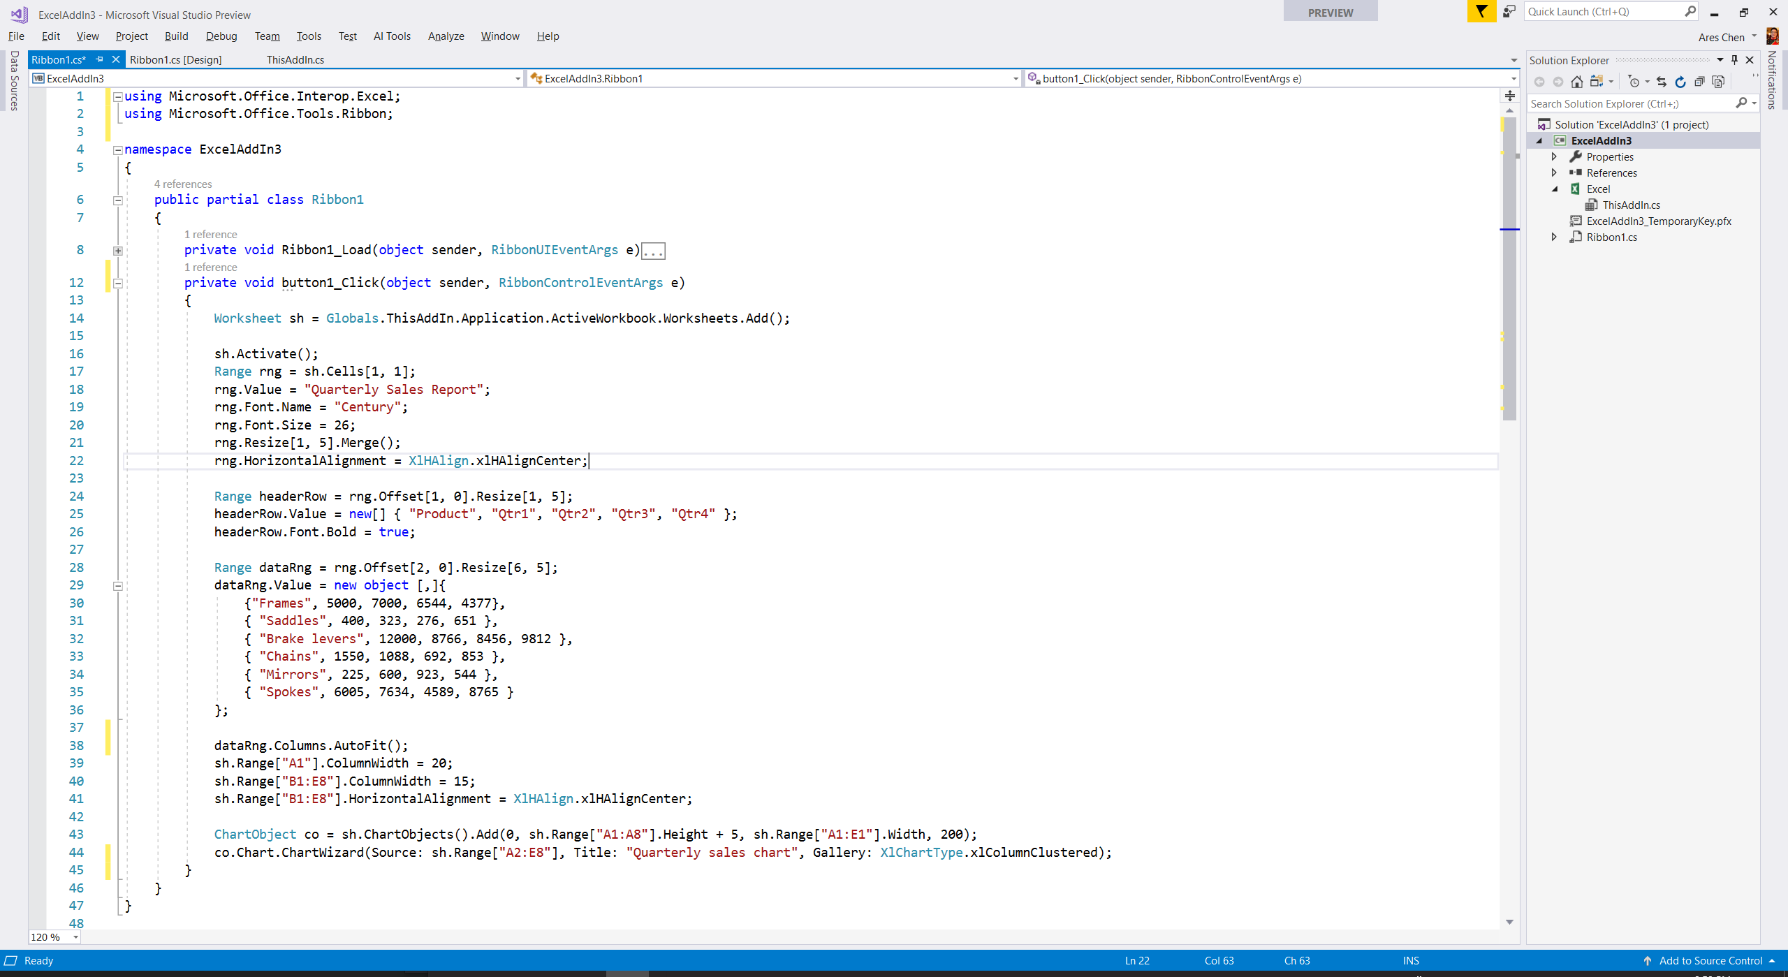1788x977 pixels.
Task: Click the yellow feedback filter icon in title bar
Action: 1481,11
